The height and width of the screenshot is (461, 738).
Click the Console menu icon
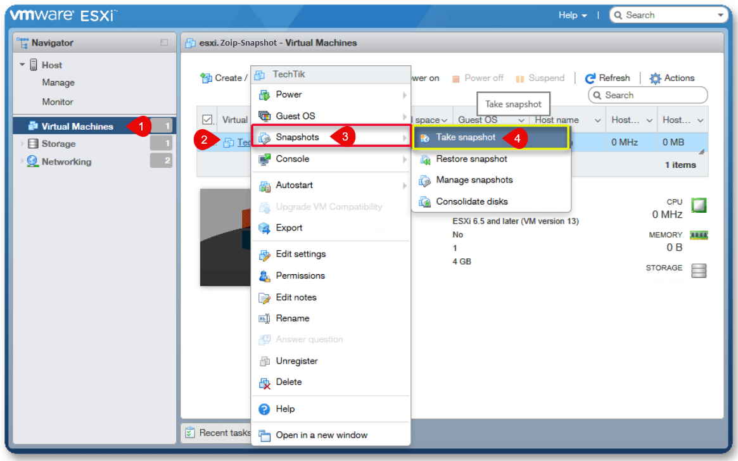coord(265,160)
